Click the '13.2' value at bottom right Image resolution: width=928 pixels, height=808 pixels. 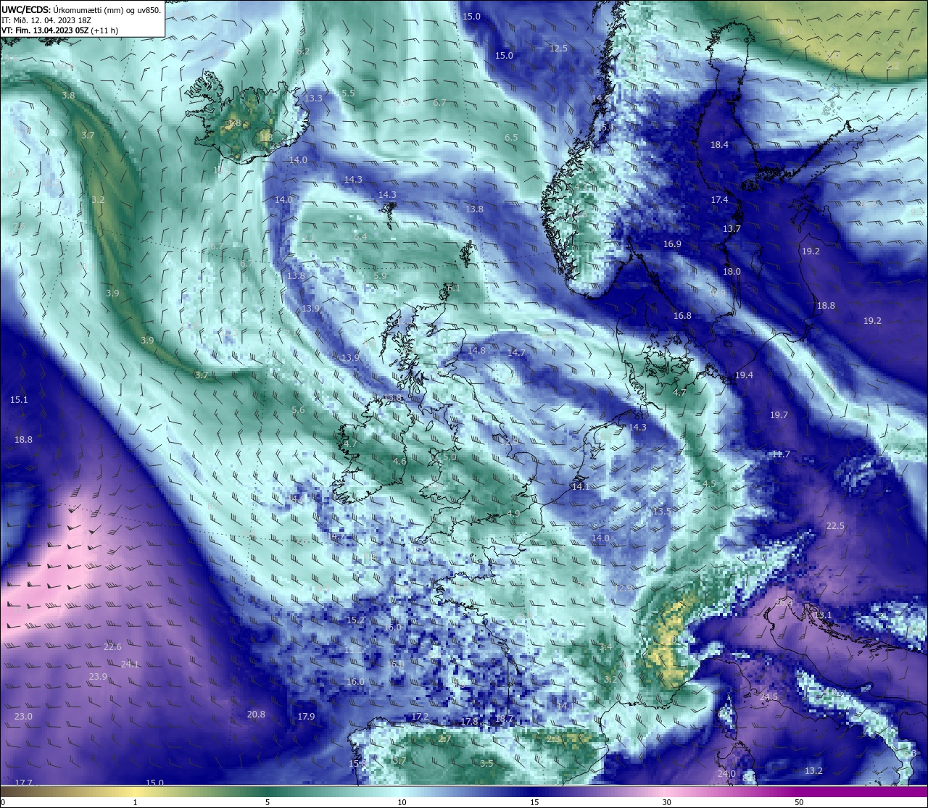coord(813,771)
